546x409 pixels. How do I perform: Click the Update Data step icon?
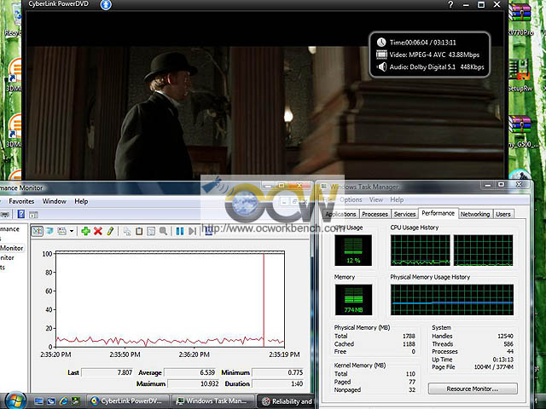[x=192, y=231]
